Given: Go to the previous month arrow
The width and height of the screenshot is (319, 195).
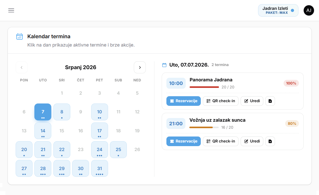Looking at the screenshot, I should point(22,67).
